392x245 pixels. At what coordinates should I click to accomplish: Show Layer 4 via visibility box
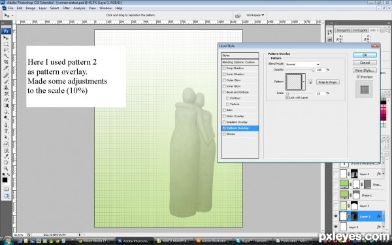[x=336, y=174]
